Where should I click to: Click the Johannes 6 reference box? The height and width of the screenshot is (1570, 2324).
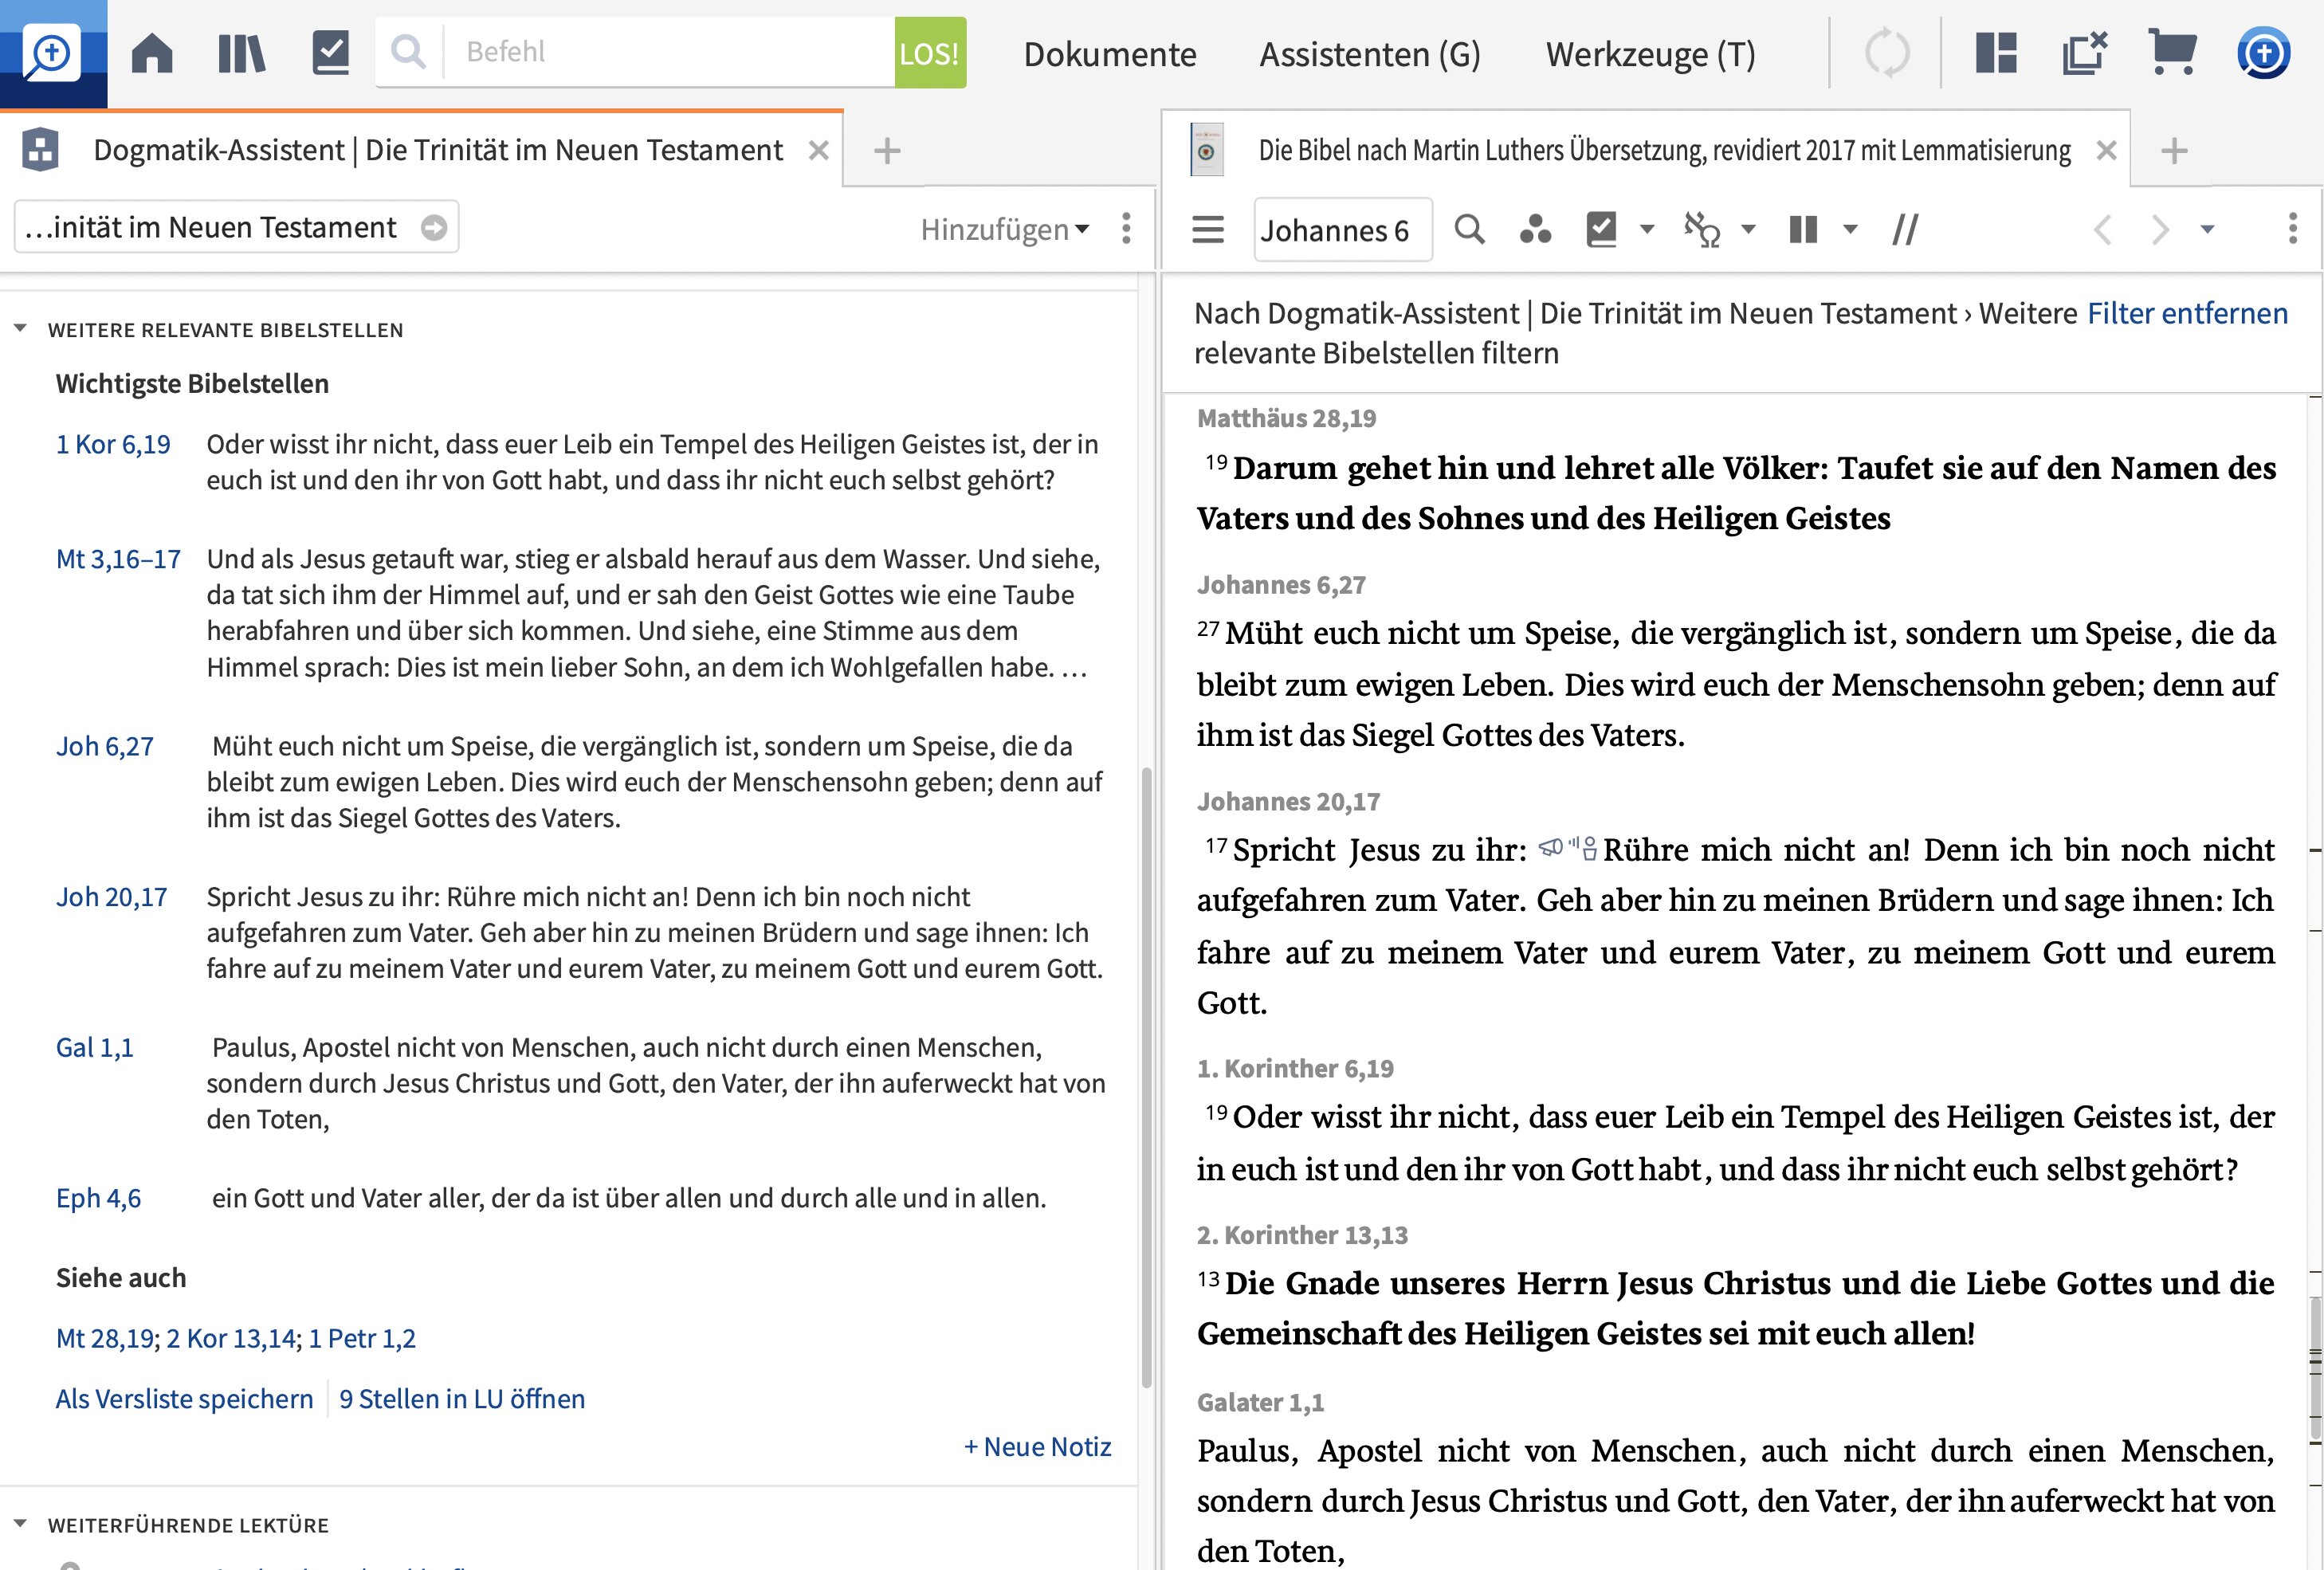[1343, 231]
